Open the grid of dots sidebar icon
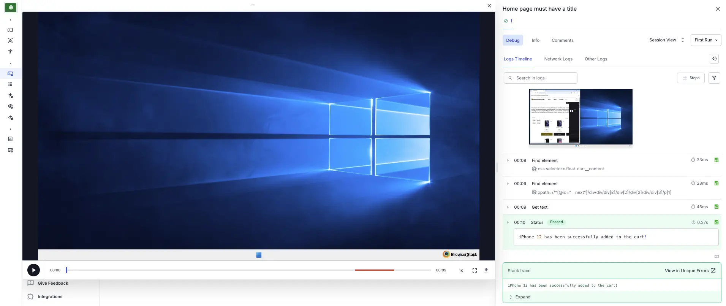This screenshot has width=726, height=306. coord(10,84)
